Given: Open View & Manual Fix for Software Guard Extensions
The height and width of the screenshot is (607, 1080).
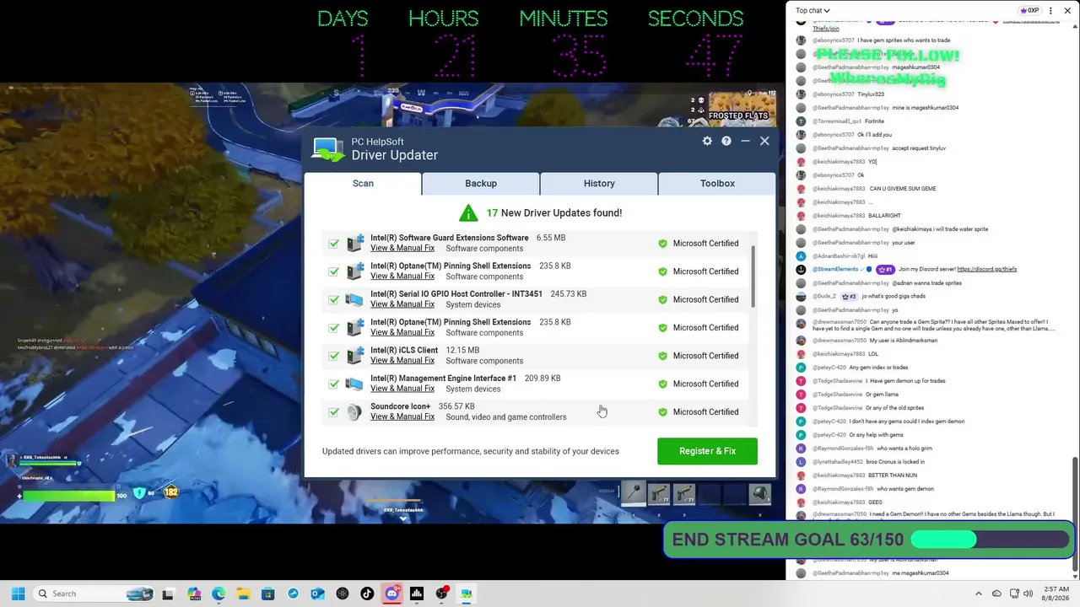Looking at the screenshot, I should point(402,248).
